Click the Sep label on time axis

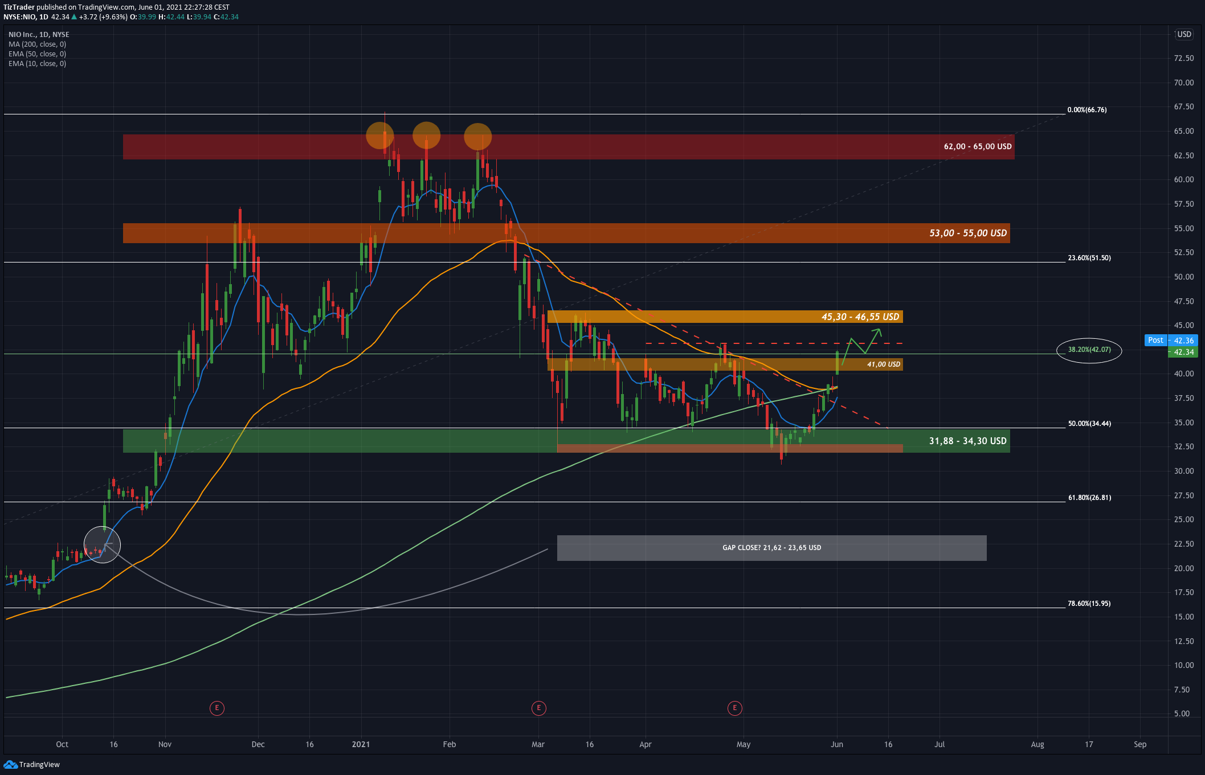click(x=1140, y=744)
